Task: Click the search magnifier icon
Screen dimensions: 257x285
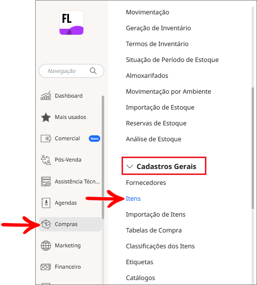Action: tap(93, 71)
